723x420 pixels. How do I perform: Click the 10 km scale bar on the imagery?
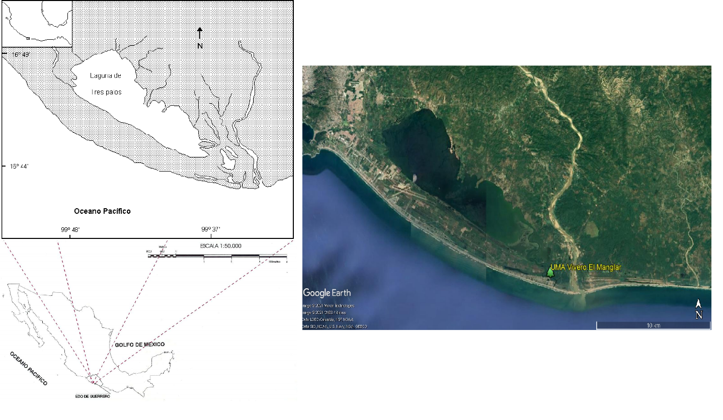click(x=653, y=325)
